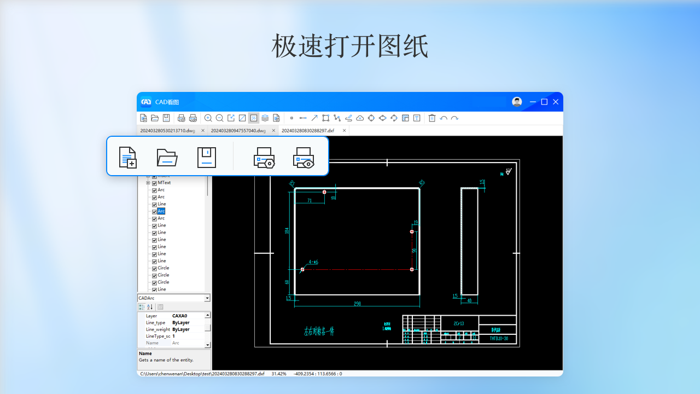
Task: Select the Zoom In magnifier tool
Action: (x=208, y=118)
